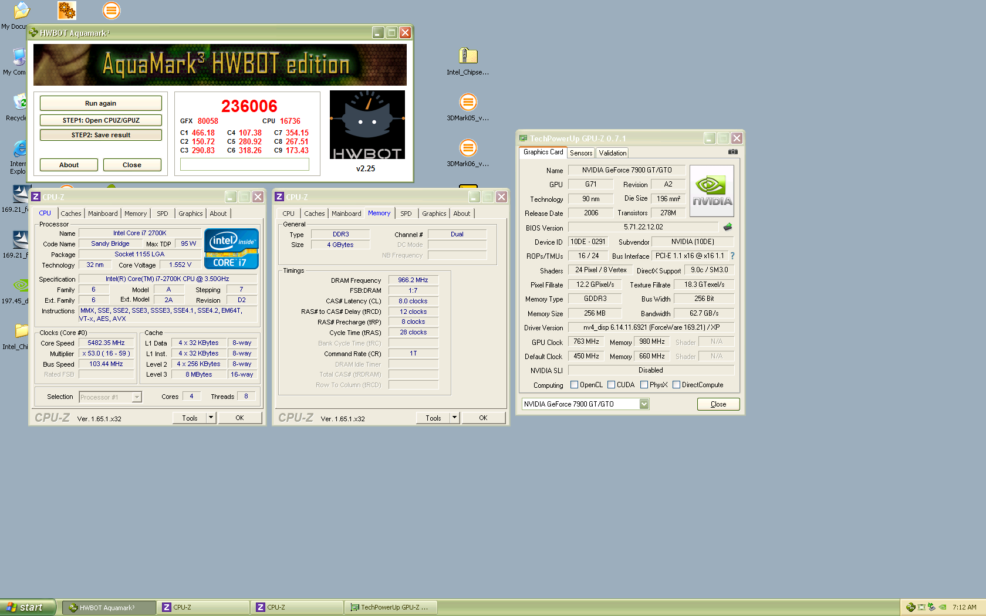Click the GPU Name field in GPU-Z

tap(627, 170)
